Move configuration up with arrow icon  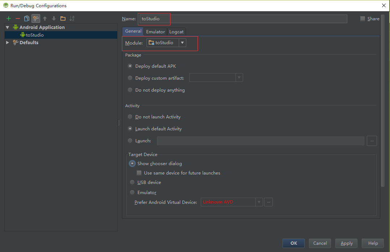[x=45, y=18]
